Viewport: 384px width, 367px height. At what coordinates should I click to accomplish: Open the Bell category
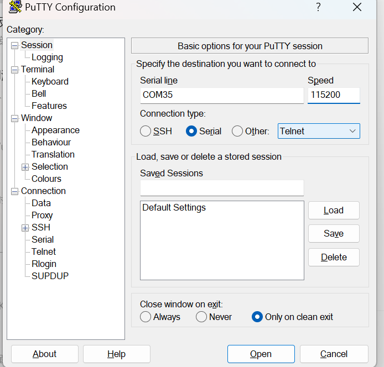tap(39, 94)
